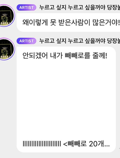Tap the word '안되겠어' starting the second message

click(35, 56)
